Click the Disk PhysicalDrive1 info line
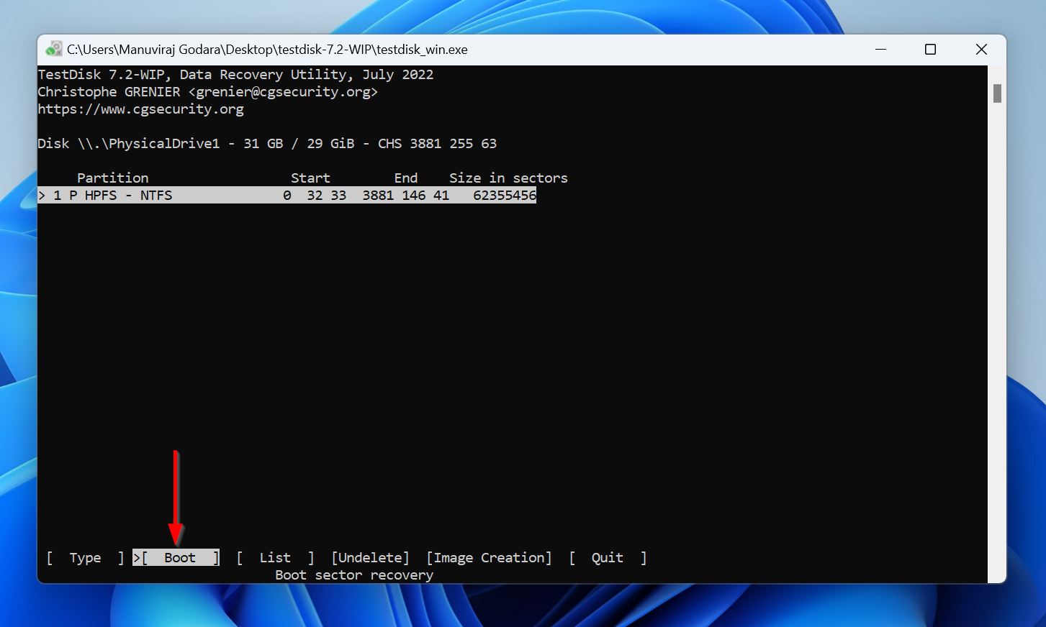Viewport: 1046px width, 627px height. 267,144
